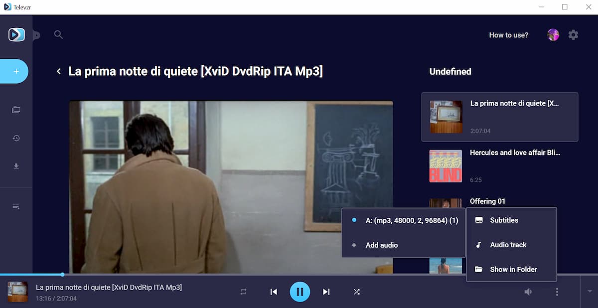Click the now-playing thumbnail in the bottom bar
Viewport: 598px width, 308px height.
(17, 292)
